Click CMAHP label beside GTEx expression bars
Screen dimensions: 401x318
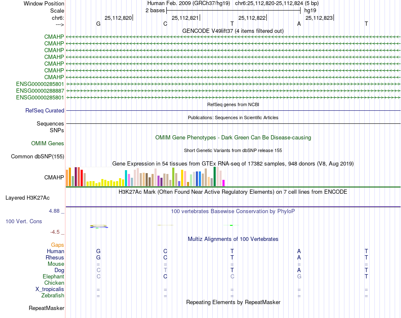pyautogui.click(x=54, y=177)
